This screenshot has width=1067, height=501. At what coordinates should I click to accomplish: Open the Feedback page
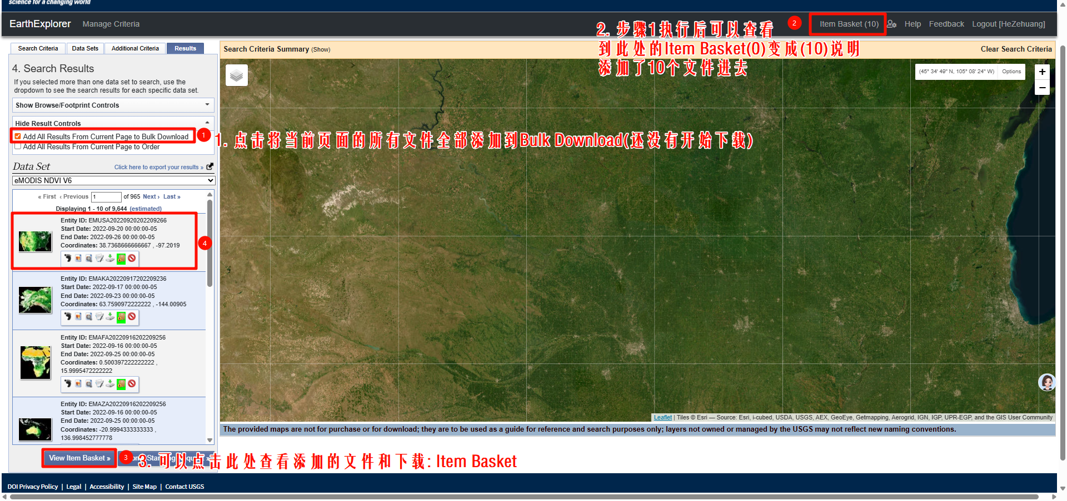pos(946,24)
